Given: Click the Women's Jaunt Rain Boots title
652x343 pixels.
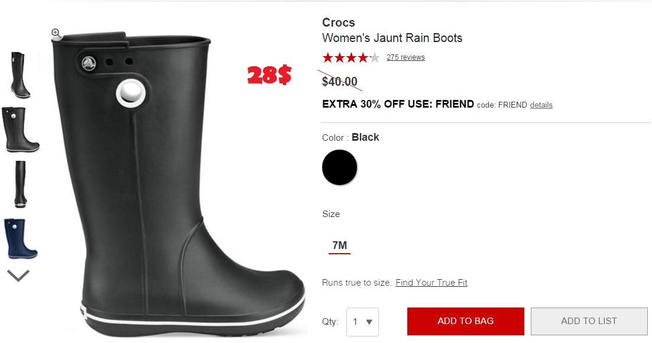Looking at the screenshot, I should coord(392,38).
